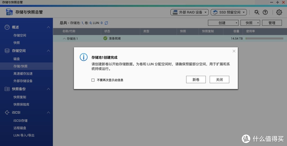Collapse the 存储池 1 row arrow

tap(64, 39)
